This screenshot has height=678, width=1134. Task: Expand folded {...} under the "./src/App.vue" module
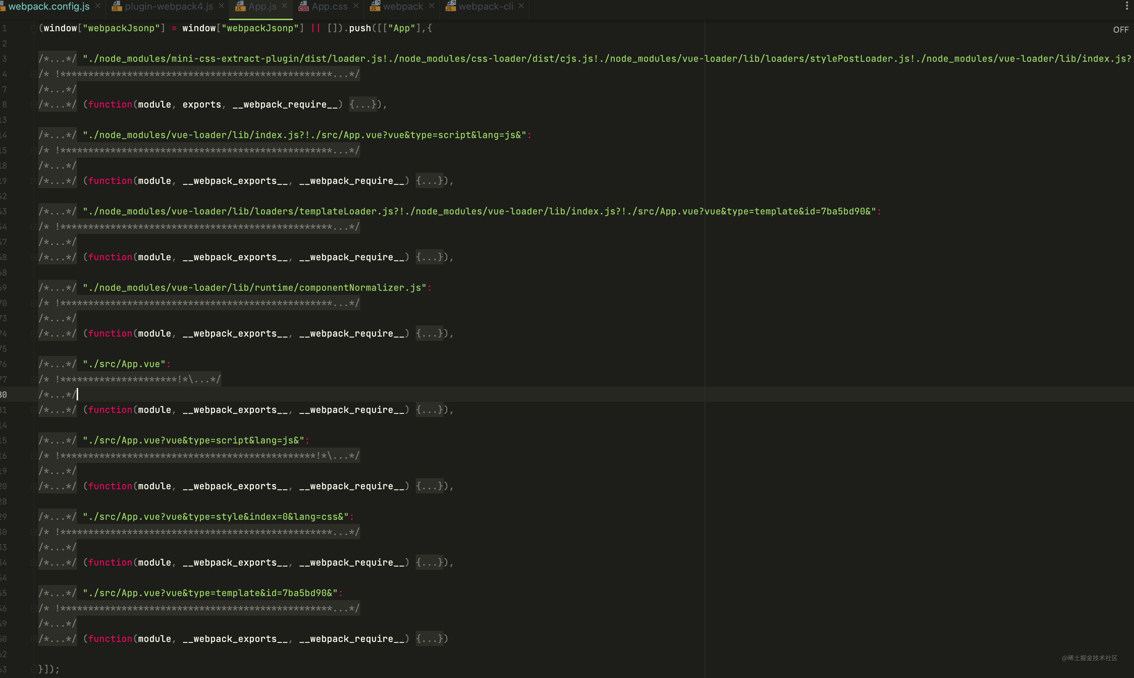(430, 410)
